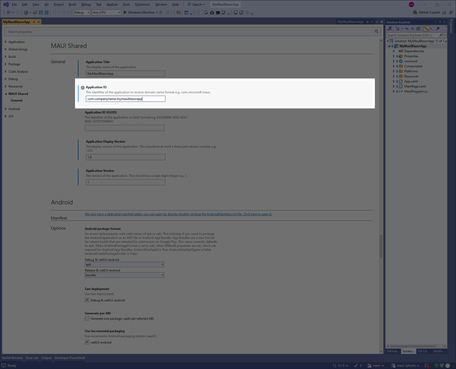Click the up/down arrows push-pull indicator

pyautogui.click(x=340, y=366)
